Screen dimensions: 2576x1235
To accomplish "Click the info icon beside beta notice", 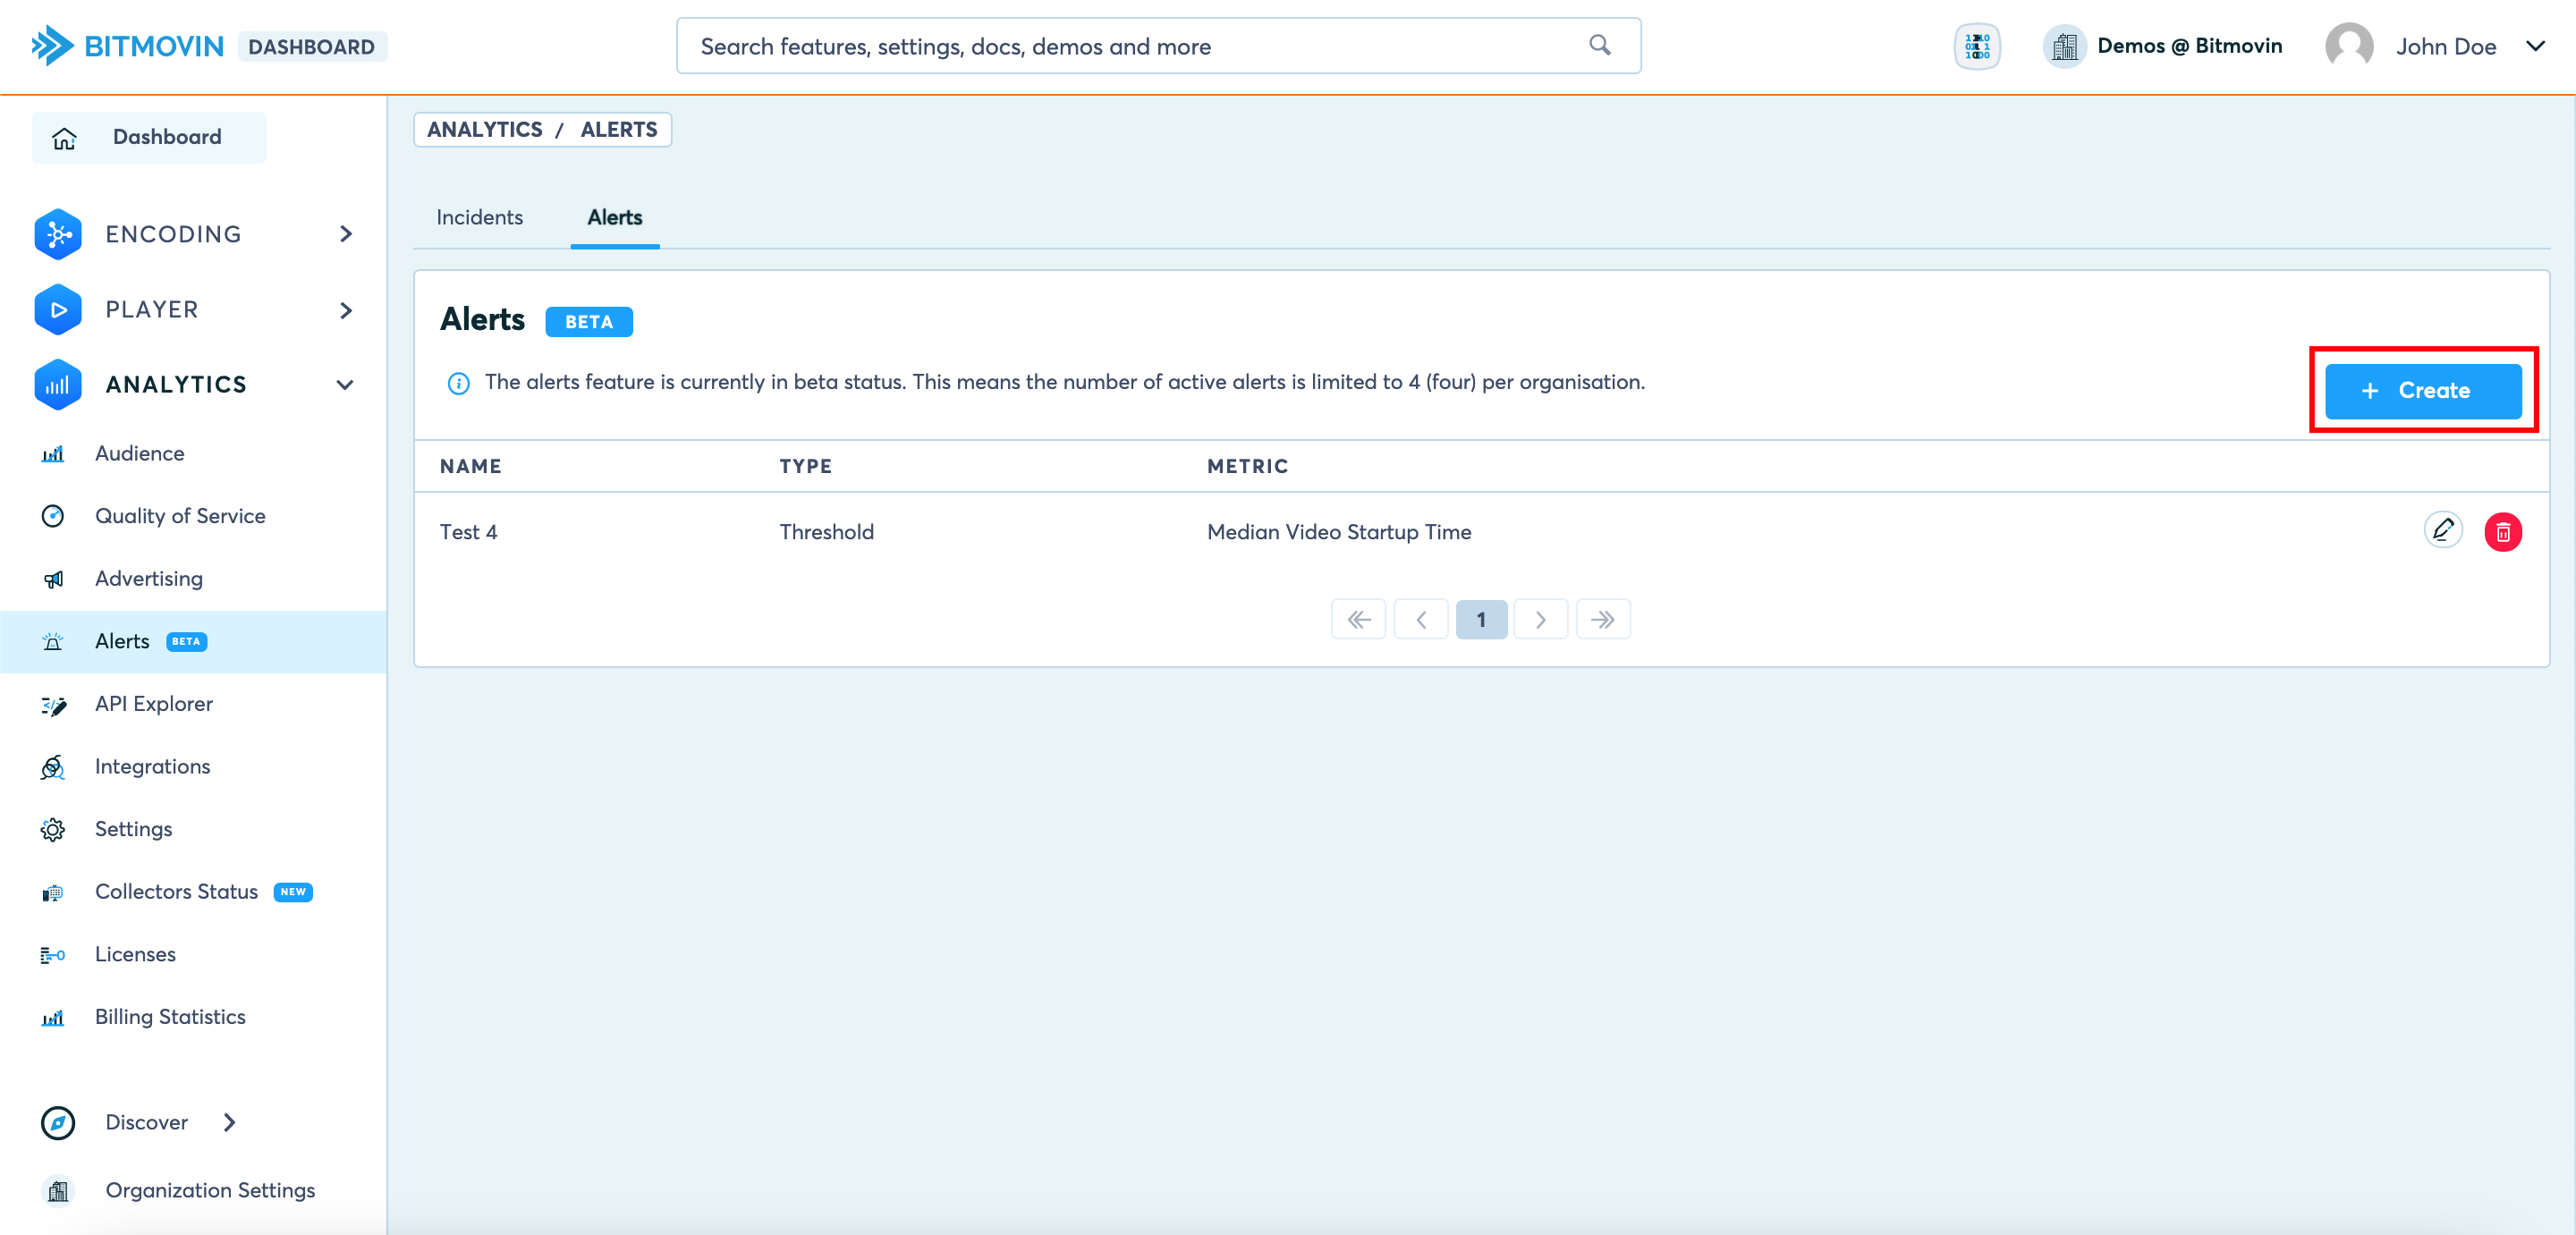I will tap(458, 383).
